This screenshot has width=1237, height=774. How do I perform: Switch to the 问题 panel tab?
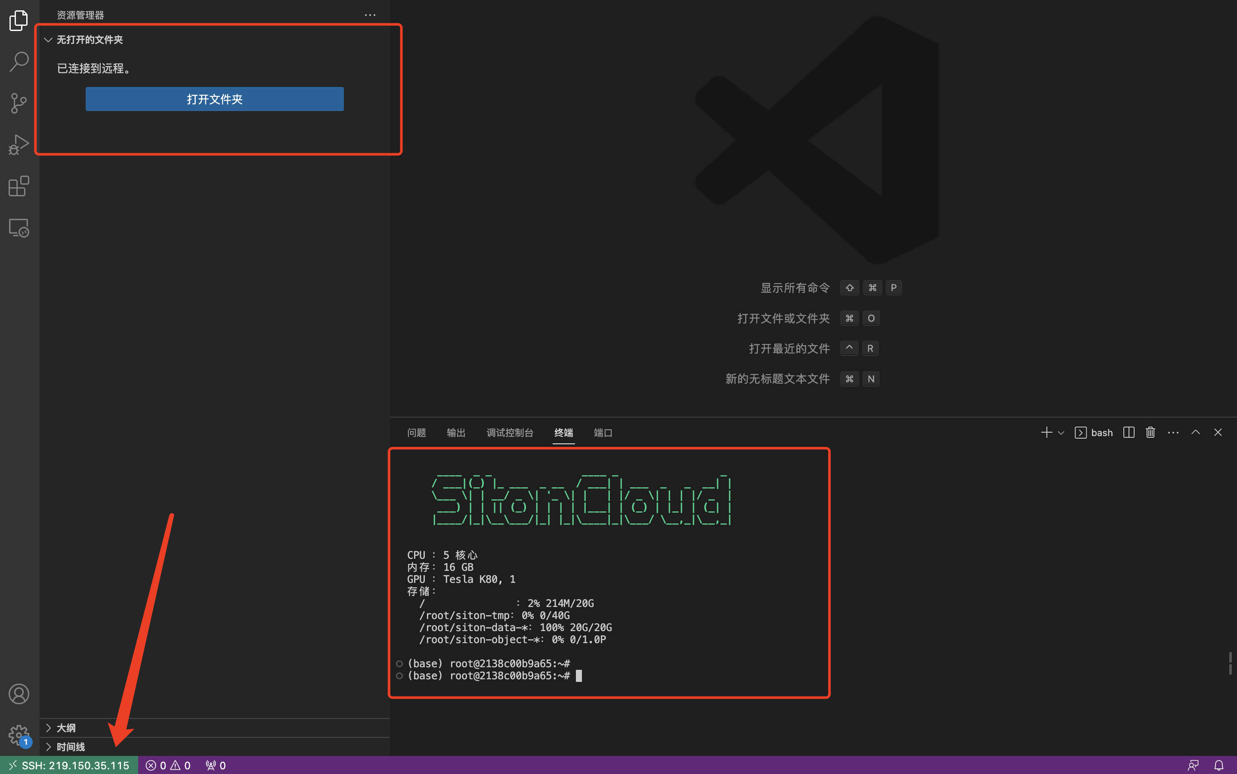point(416,433)
